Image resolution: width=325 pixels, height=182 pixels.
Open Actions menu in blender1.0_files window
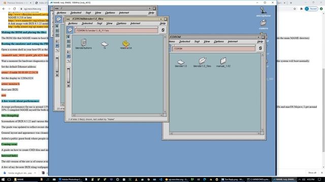pyautogui.click(x=73, y=24)
